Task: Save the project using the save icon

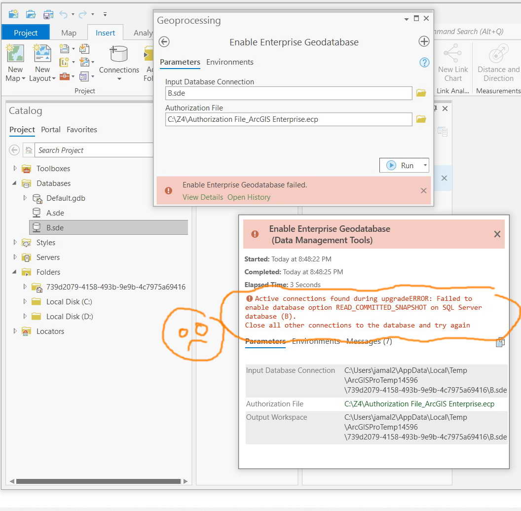Action: 48,14
